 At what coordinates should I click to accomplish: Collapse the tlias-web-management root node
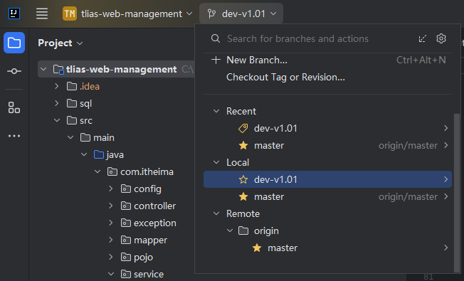[44, 69]
